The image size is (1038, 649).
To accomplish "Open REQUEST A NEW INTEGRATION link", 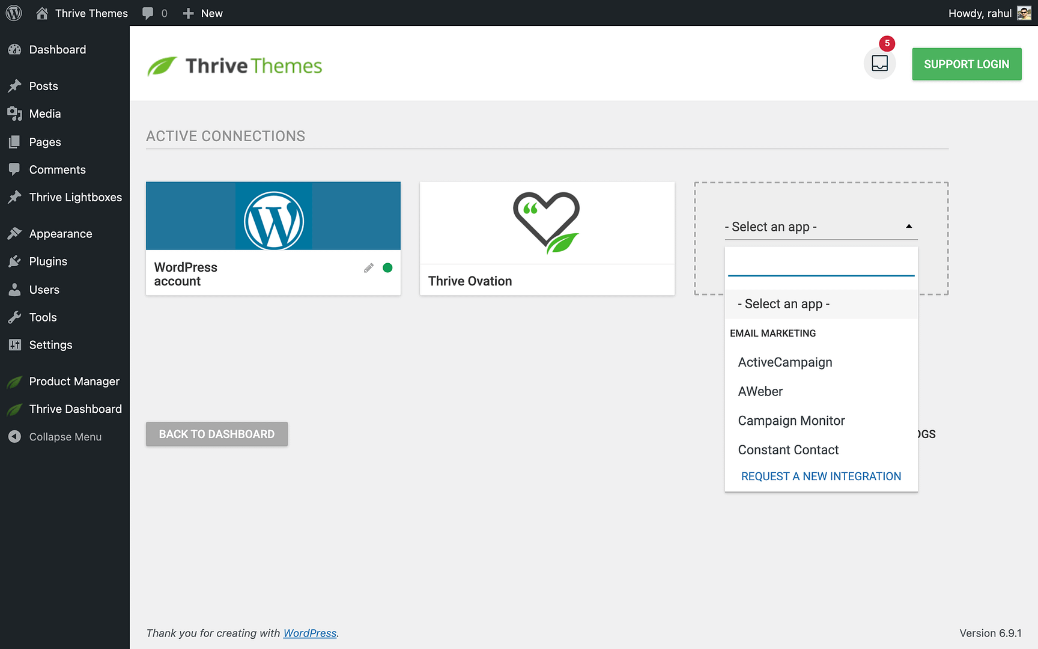I will [821, 476].
